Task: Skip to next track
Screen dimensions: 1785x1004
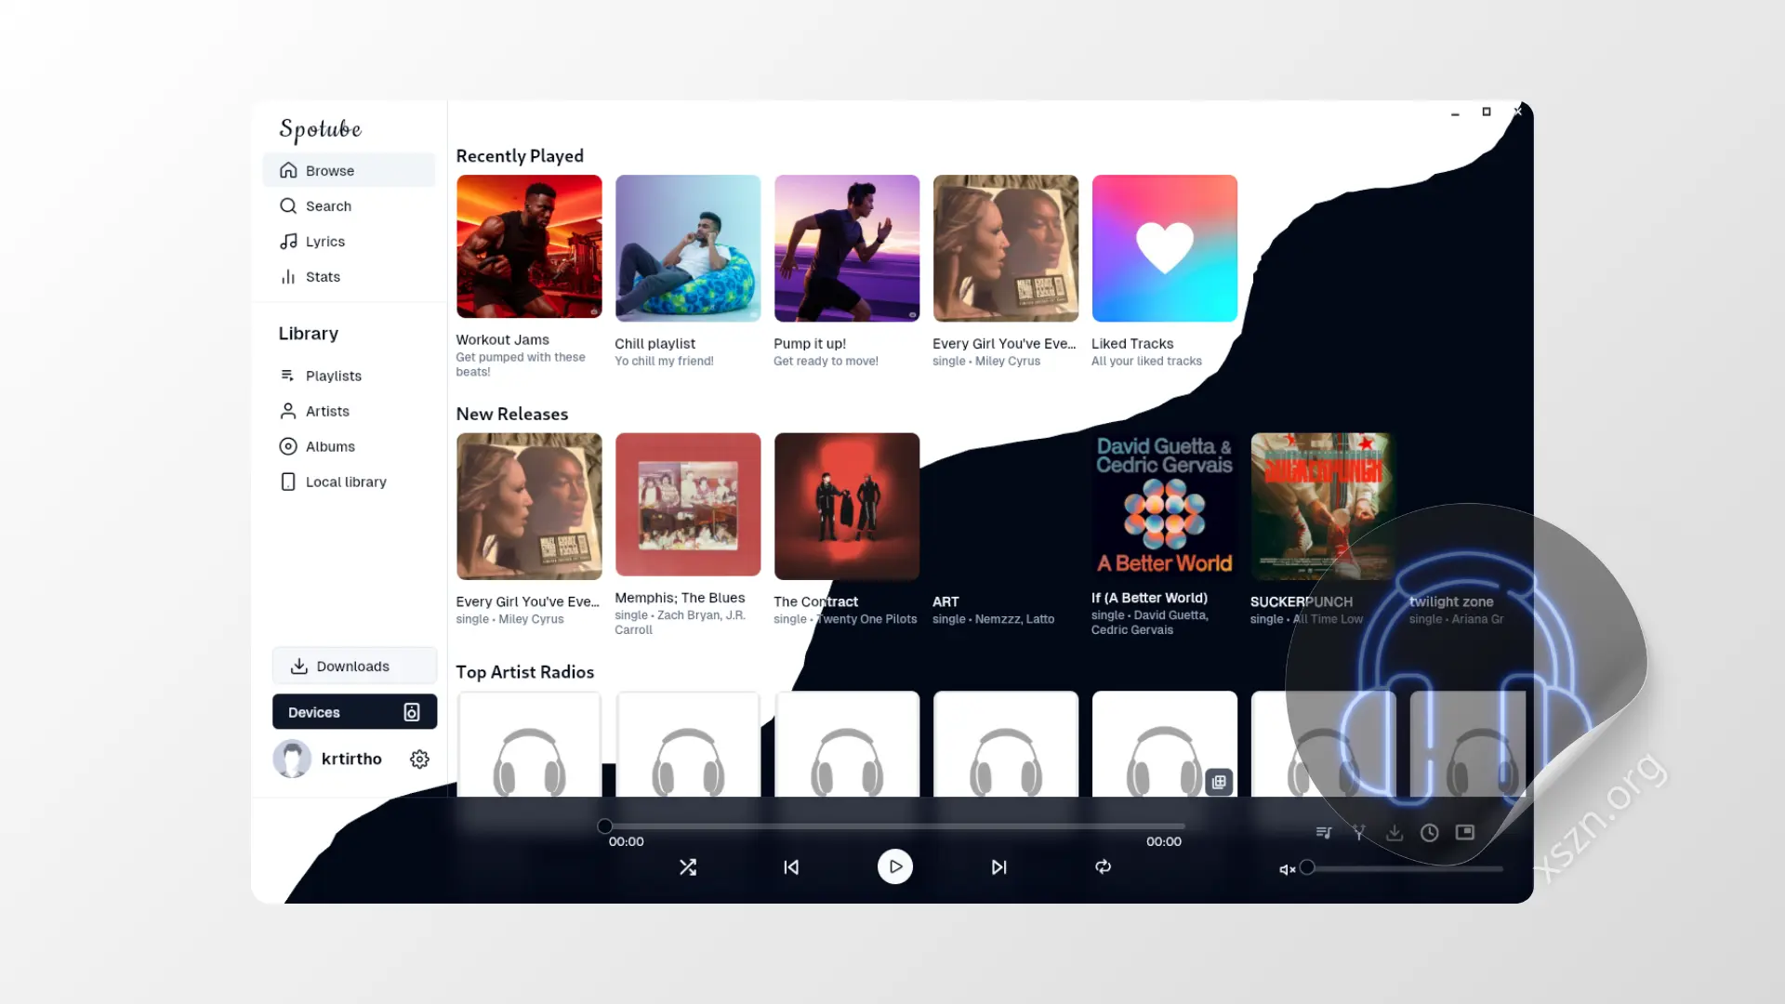Action: click(998, 867)
